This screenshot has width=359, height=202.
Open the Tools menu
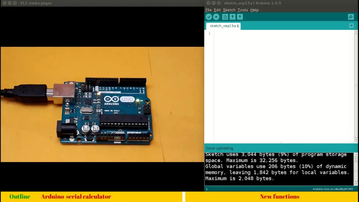243,10
